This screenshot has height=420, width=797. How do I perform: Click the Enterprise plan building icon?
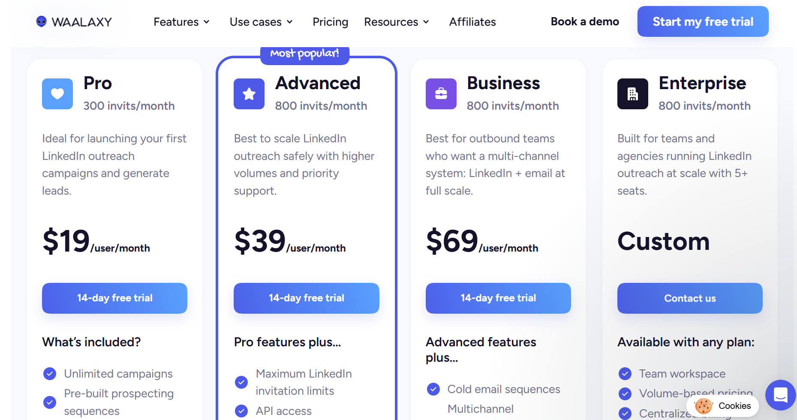point(632,94)
